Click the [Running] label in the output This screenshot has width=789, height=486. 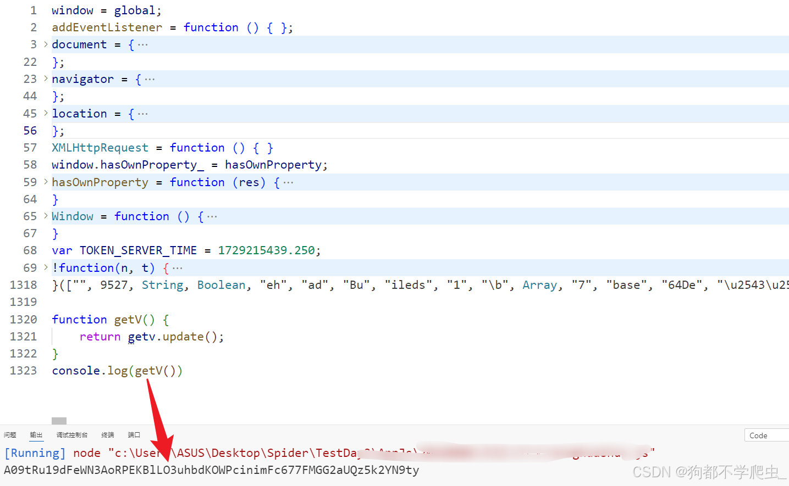point(35,453)
